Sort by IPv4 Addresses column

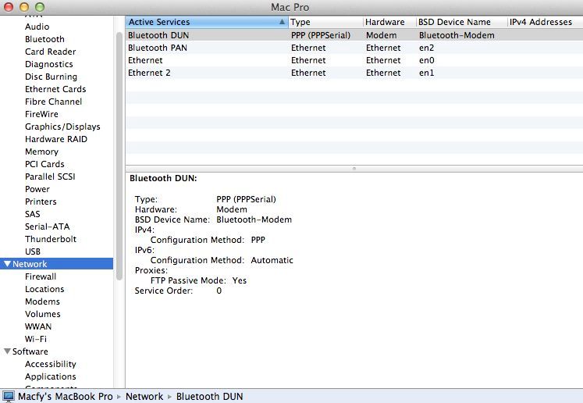coord(545,22)
